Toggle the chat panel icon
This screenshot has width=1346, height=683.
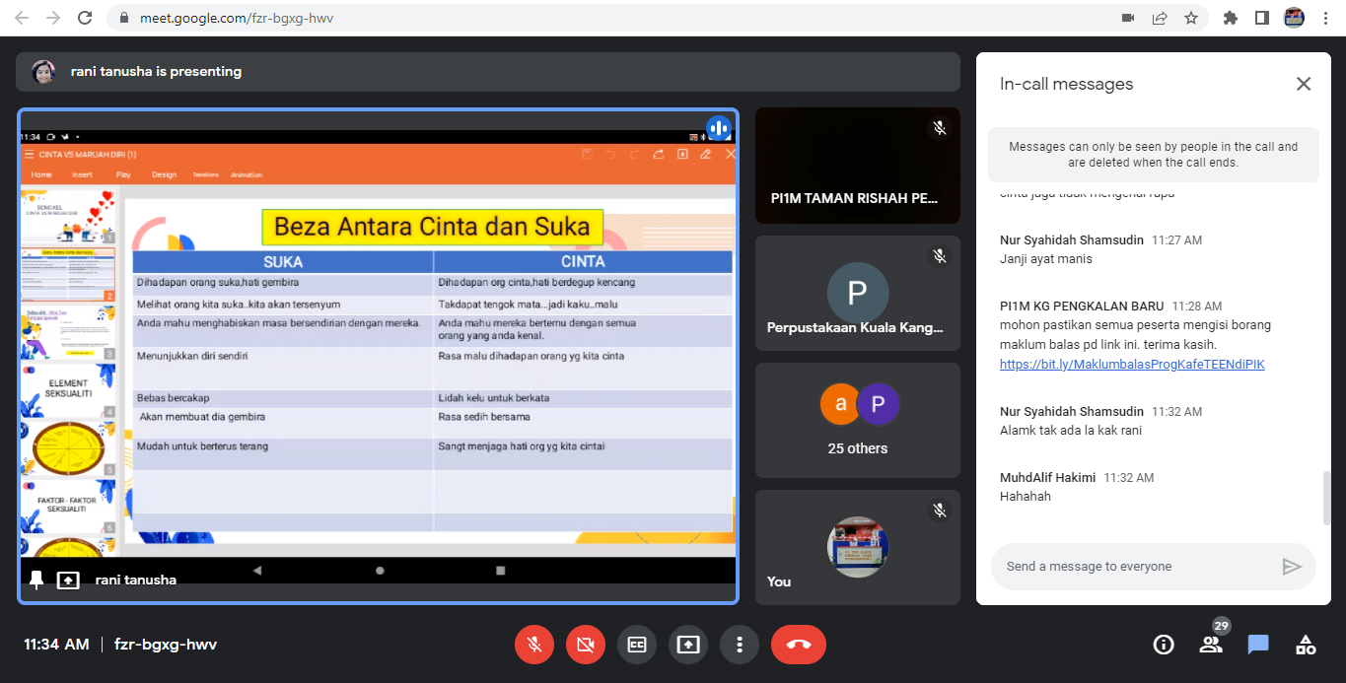(x=1257, y=645)
